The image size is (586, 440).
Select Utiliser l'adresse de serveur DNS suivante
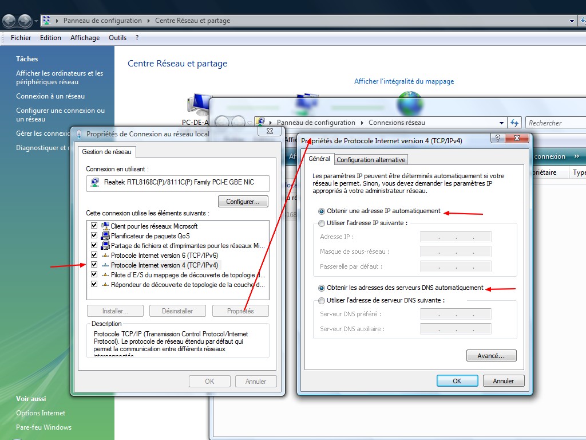(x=322, y=301)
